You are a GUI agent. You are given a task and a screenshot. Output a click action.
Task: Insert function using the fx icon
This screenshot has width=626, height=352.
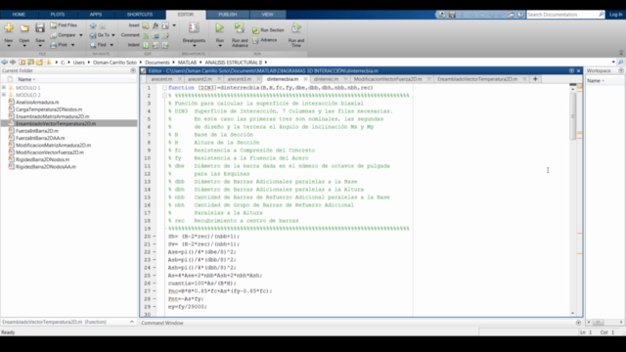[x=156, y=25]
